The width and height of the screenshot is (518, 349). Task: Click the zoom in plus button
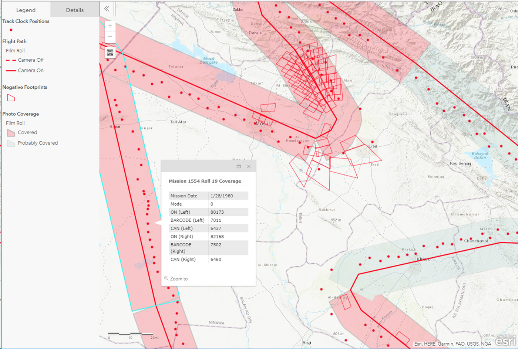pyautogui.click(x=110, y=26)
